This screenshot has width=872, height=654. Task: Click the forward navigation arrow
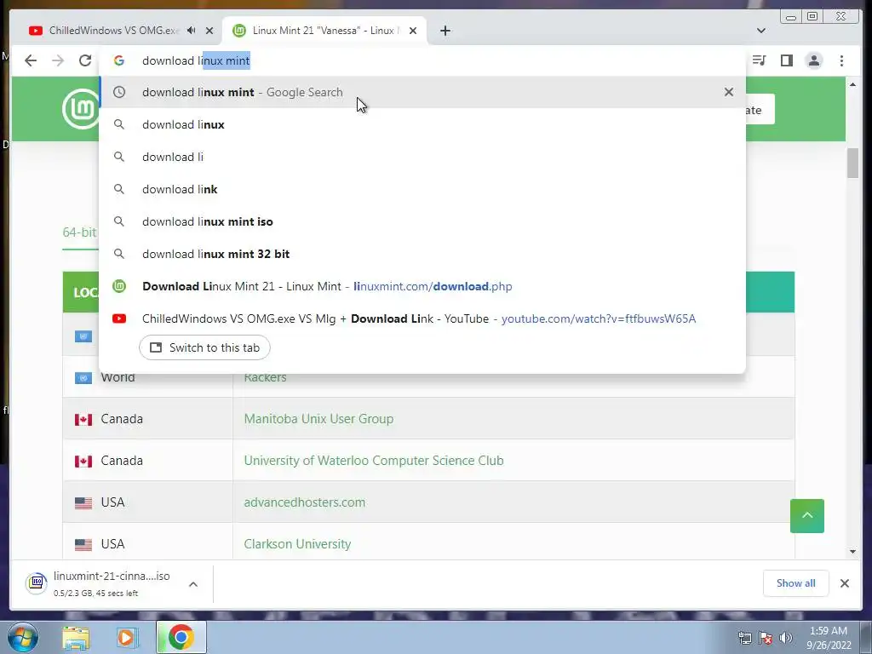coord(58,60)
